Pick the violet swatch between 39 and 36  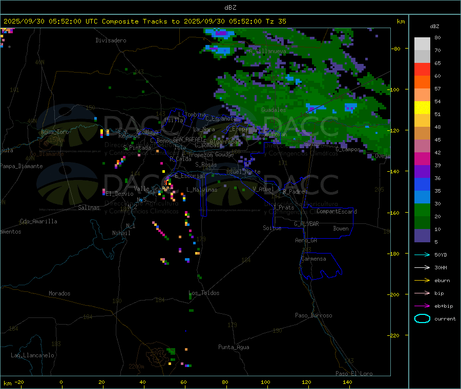pos(422,172)
